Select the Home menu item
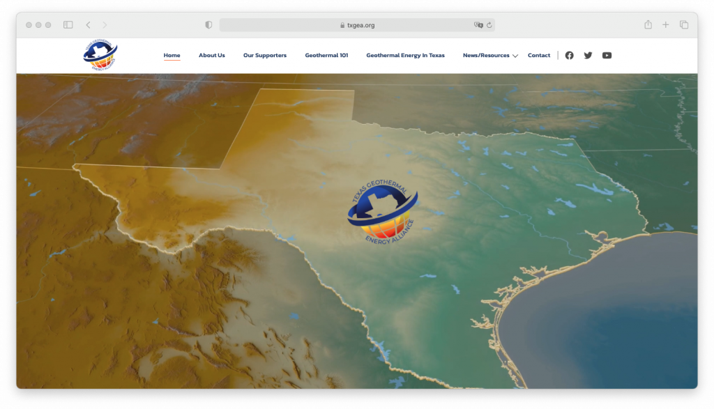The image size is (714, 409). click(172, 56)
